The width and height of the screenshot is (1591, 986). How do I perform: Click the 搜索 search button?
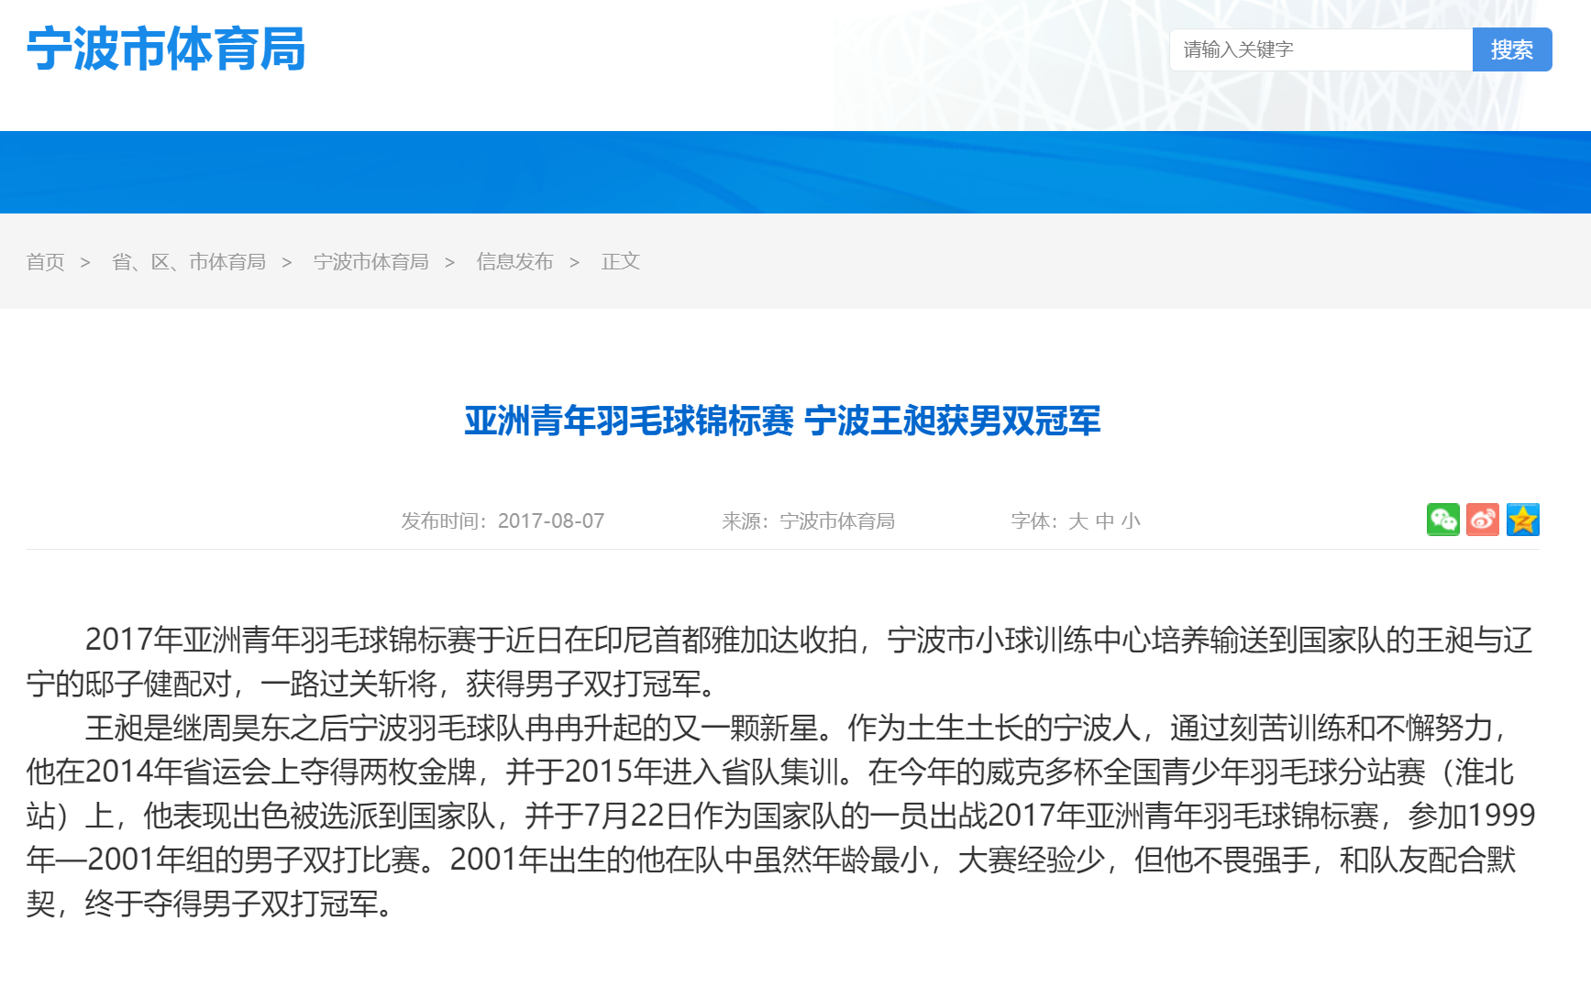(x=1511, y=49)
